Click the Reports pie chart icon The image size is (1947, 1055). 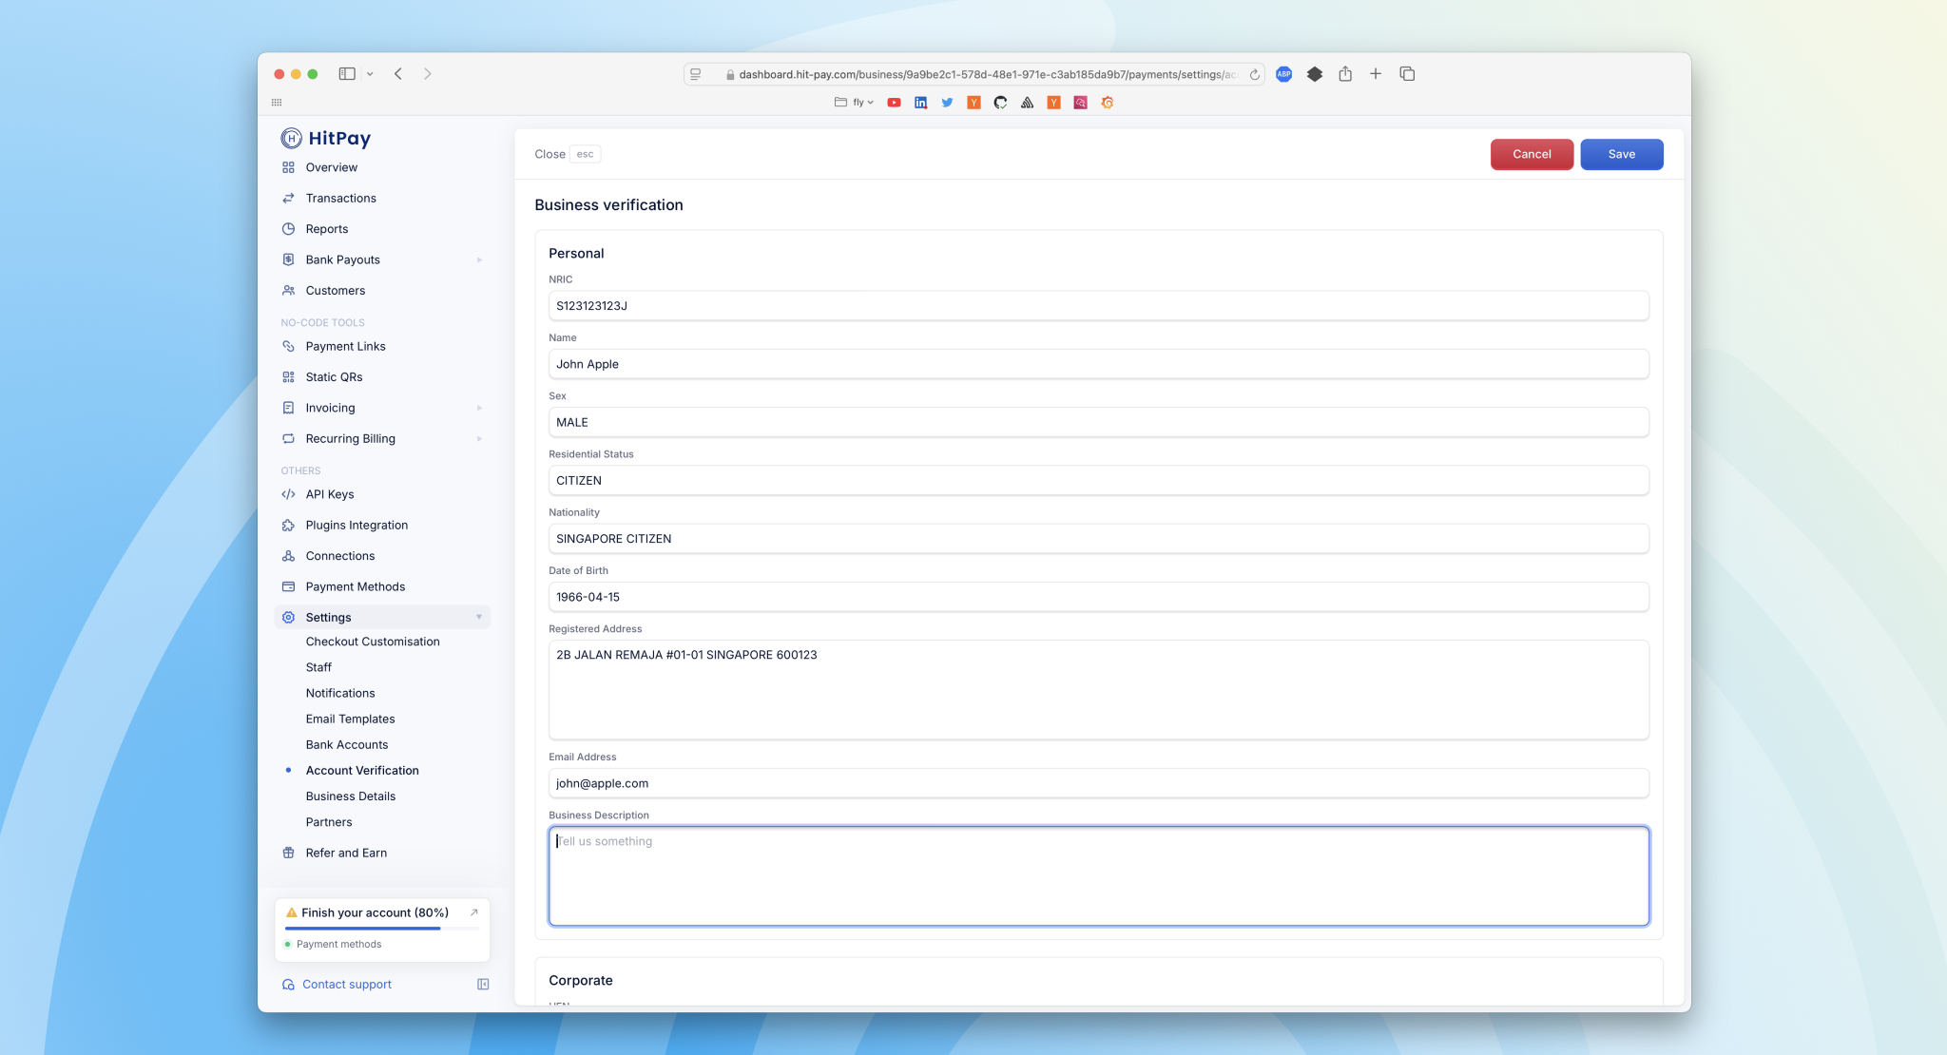288,229
